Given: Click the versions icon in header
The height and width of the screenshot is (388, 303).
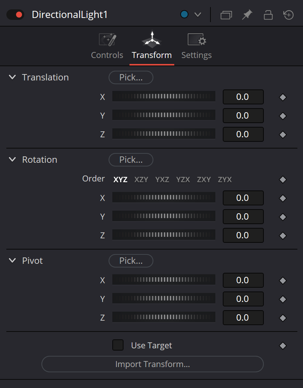Looking at the screenshot, I should point(226,15).
